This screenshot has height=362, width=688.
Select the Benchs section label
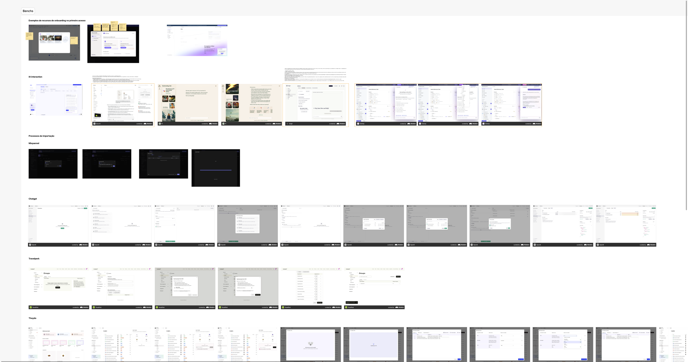point(28,11)
